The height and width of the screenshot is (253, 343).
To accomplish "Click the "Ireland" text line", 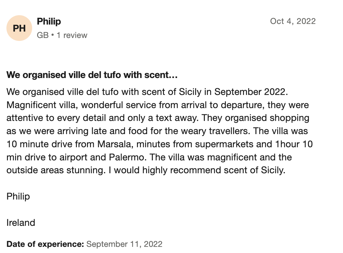I will (x=21, y=223).
